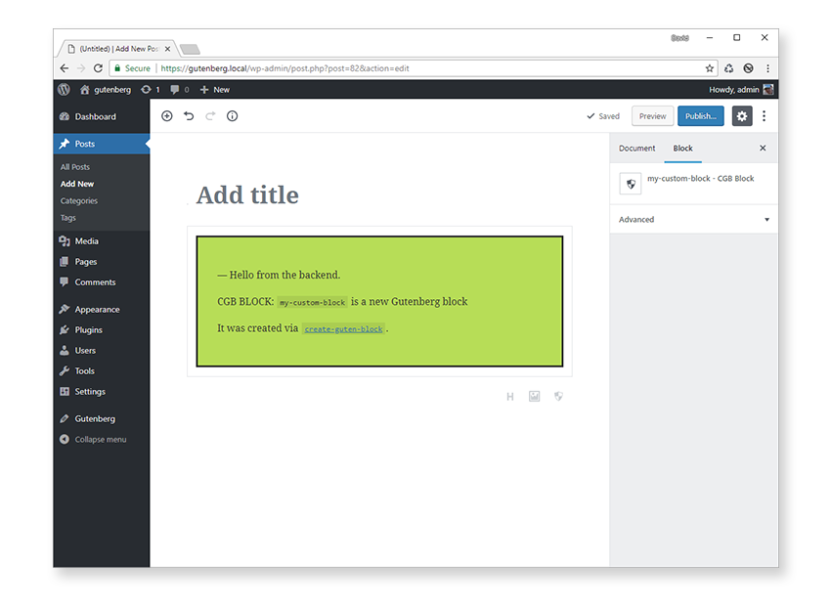Viewport: 831px width, 602px height.
Task: Open Tools in the admin menu
Action: point(102,371)
